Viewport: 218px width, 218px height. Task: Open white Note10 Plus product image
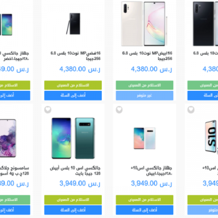(144, 24)
